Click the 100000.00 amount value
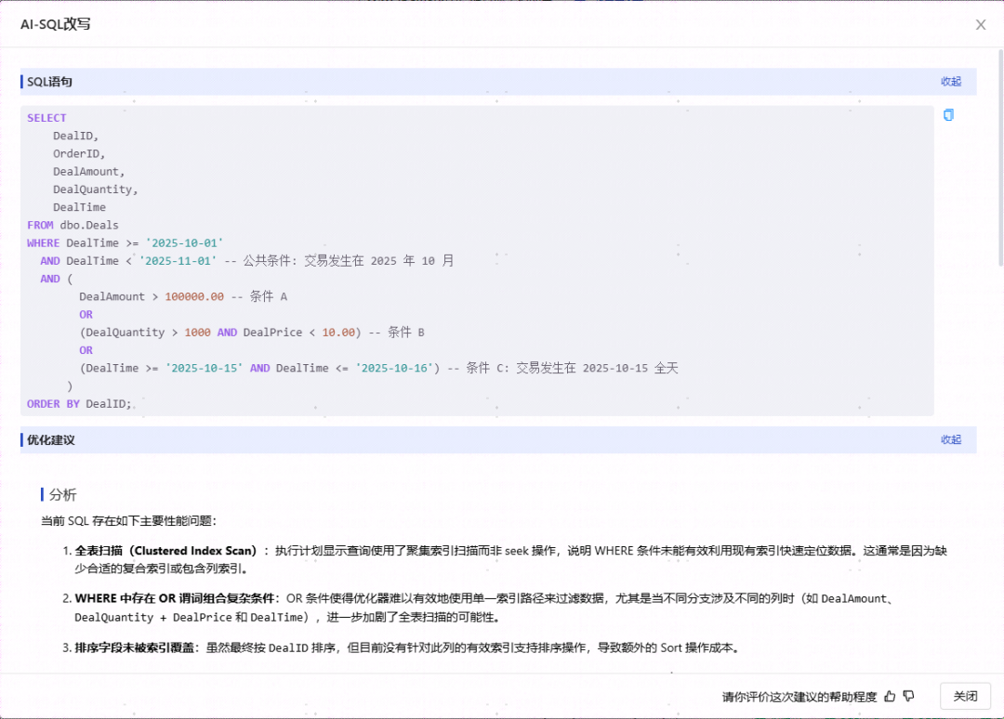Viewport: 1004px width, 719px height. (194, 297)
